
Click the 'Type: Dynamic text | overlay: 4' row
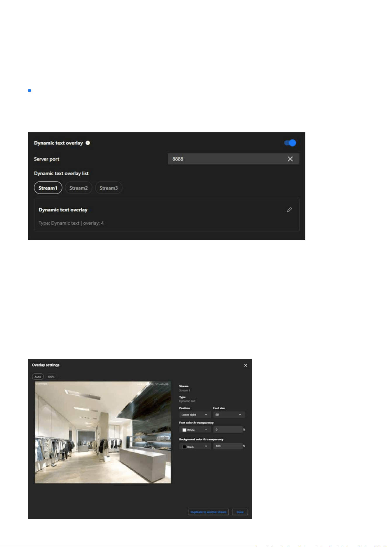[x=71, y=223]
